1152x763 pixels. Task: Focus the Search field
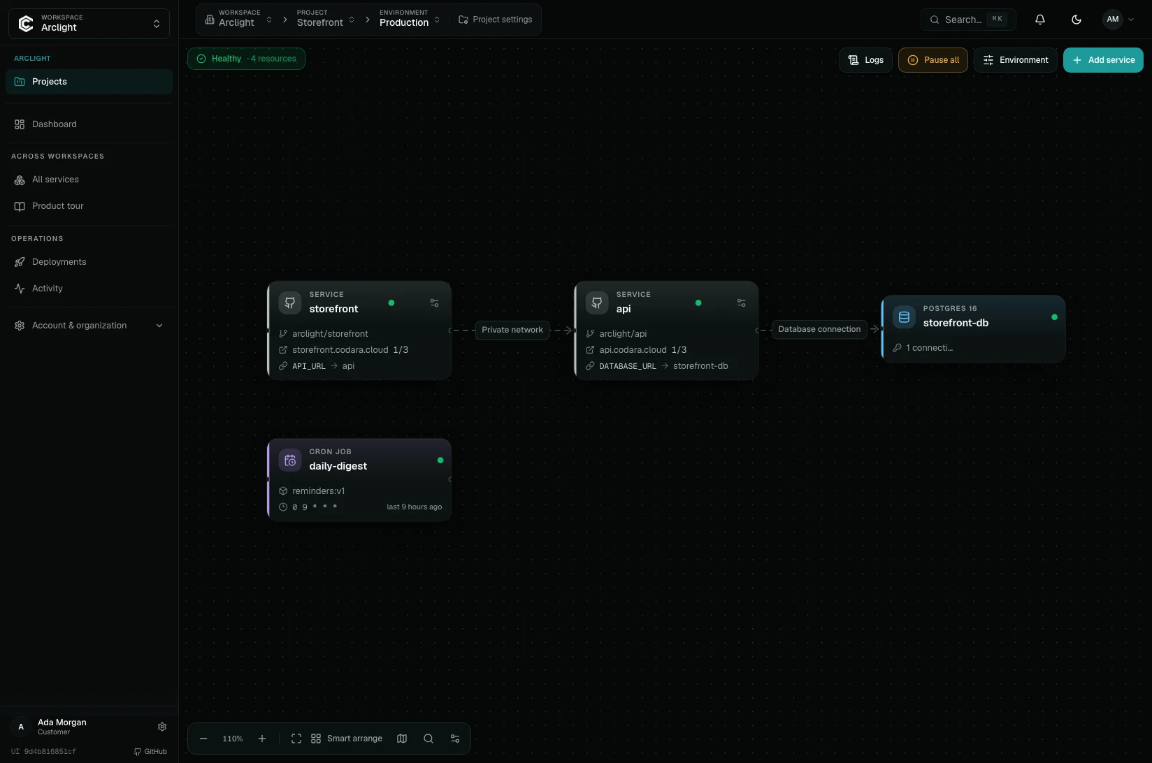tap(968, 20)
